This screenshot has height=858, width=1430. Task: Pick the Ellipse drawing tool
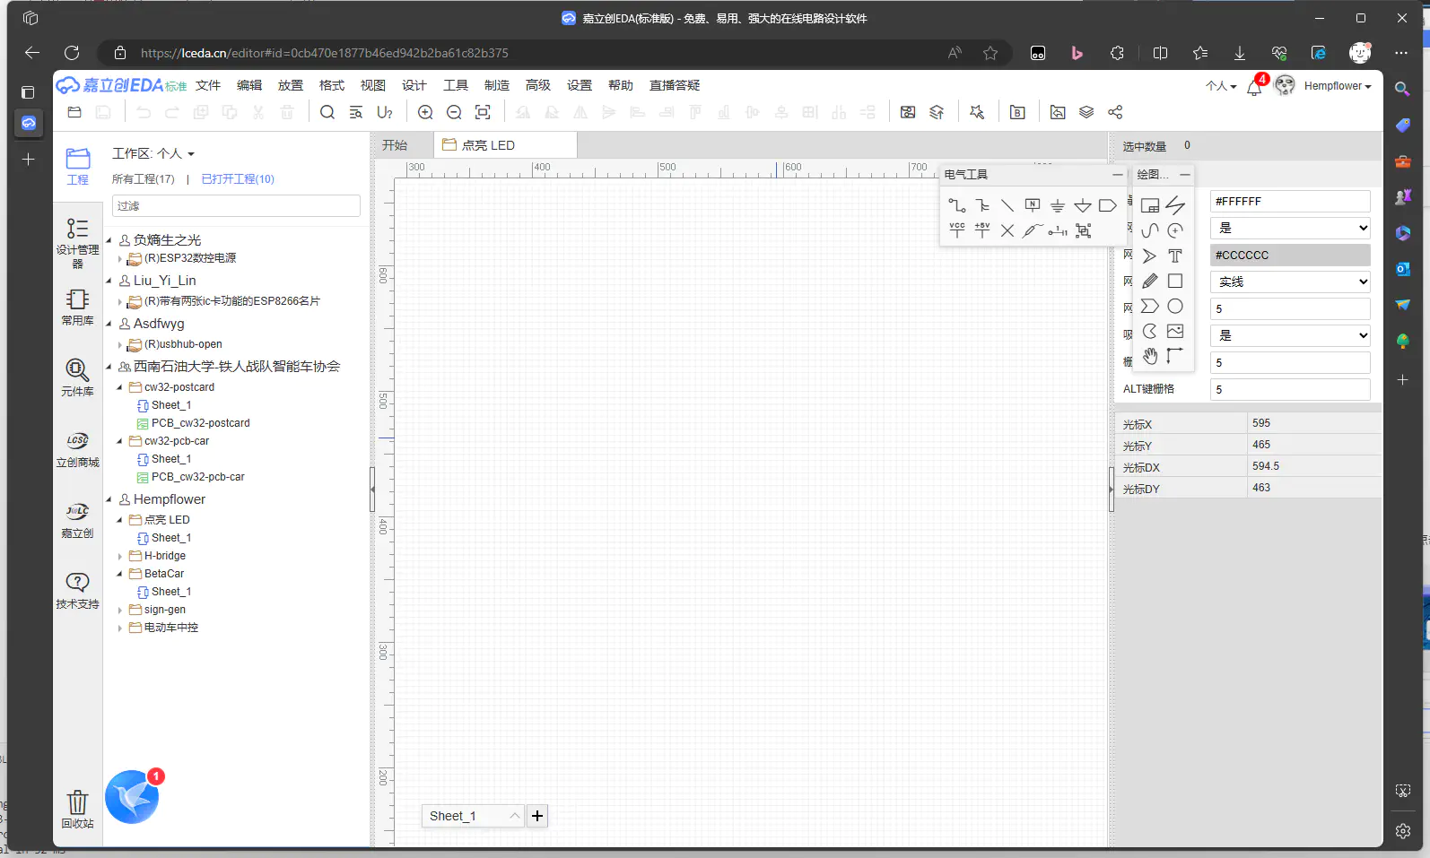point(1175,307)
